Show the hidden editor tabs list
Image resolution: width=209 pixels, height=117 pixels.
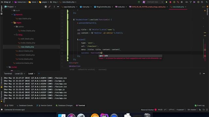pos(203,7)
